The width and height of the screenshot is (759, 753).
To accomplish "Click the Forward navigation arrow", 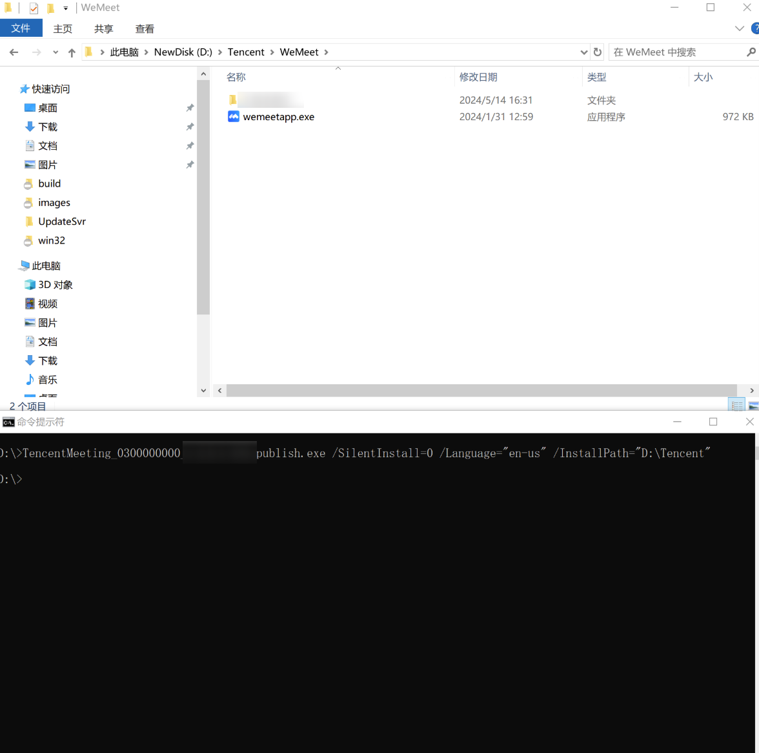I will [36, 52].
